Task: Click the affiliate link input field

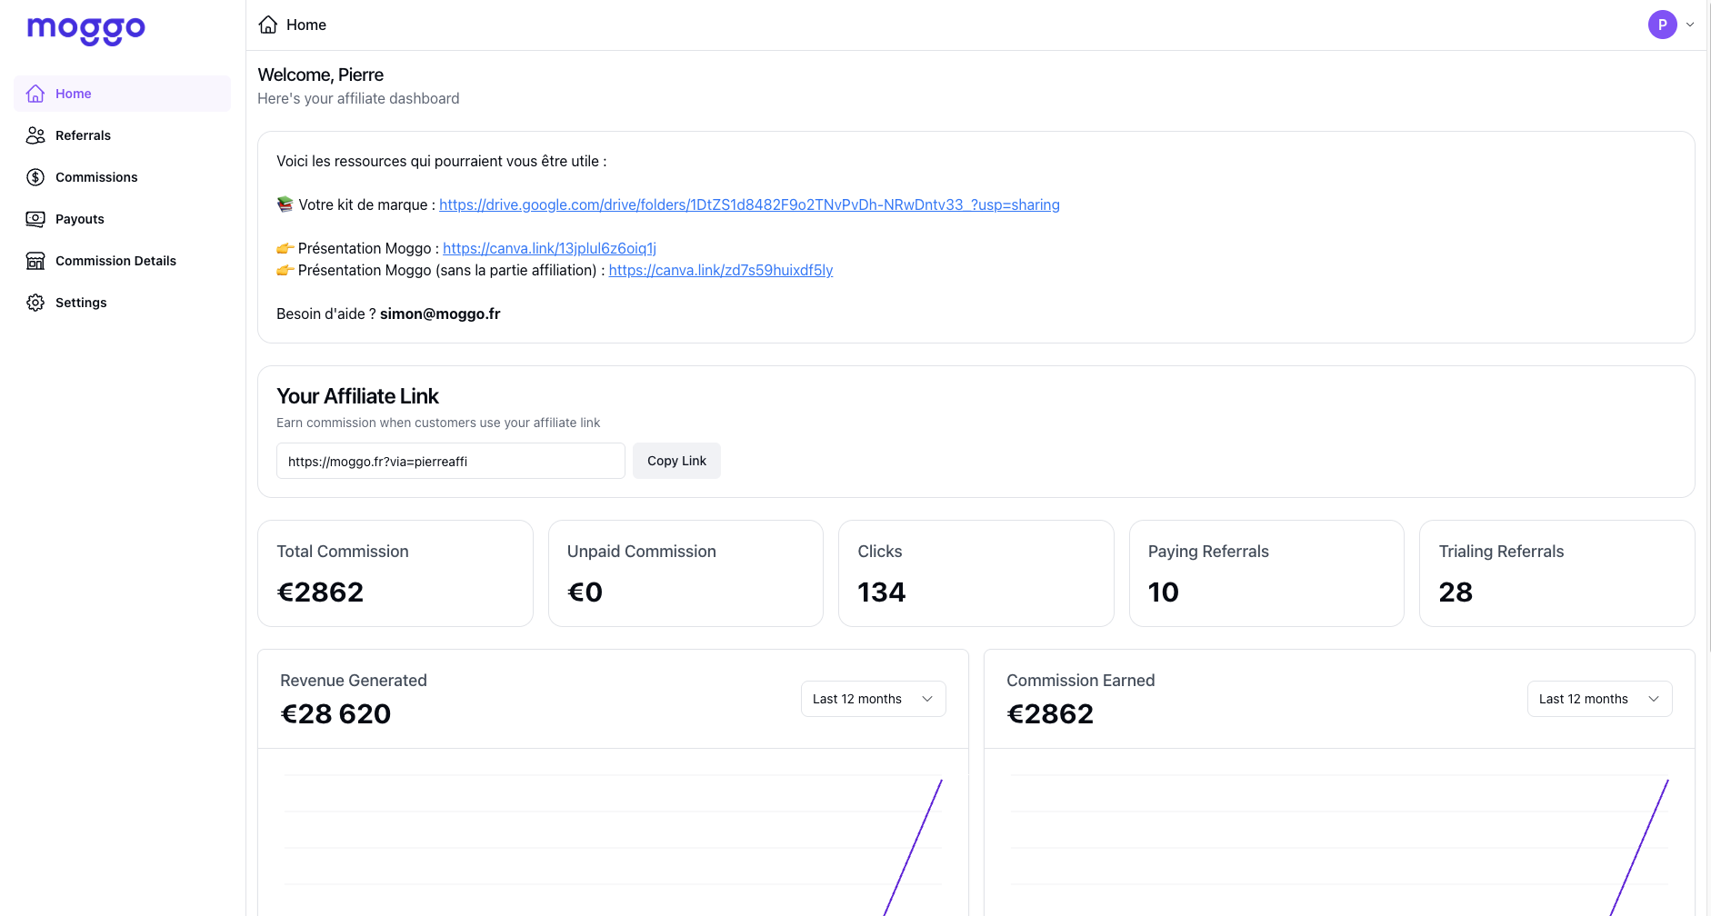Action: pyautogui.click(x=451, y=461)
